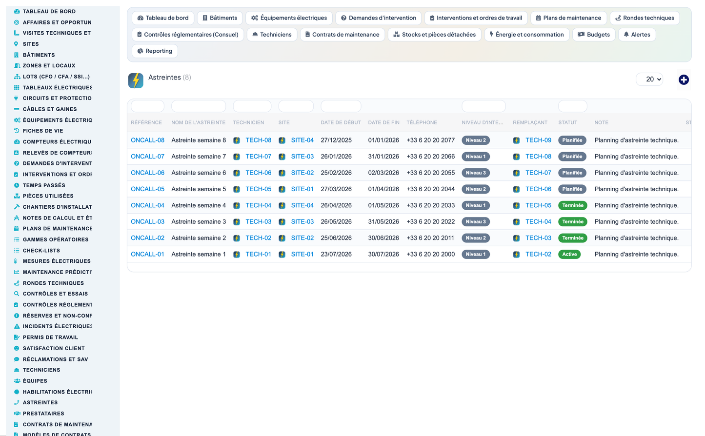The height and width of the screenshot is (436, 705).
Task: Follow the SITE-04 link for ONCALL-08
Action: (x=302, y=140)
